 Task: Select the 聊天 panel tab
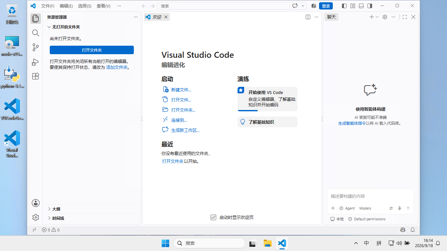[331, 17]
